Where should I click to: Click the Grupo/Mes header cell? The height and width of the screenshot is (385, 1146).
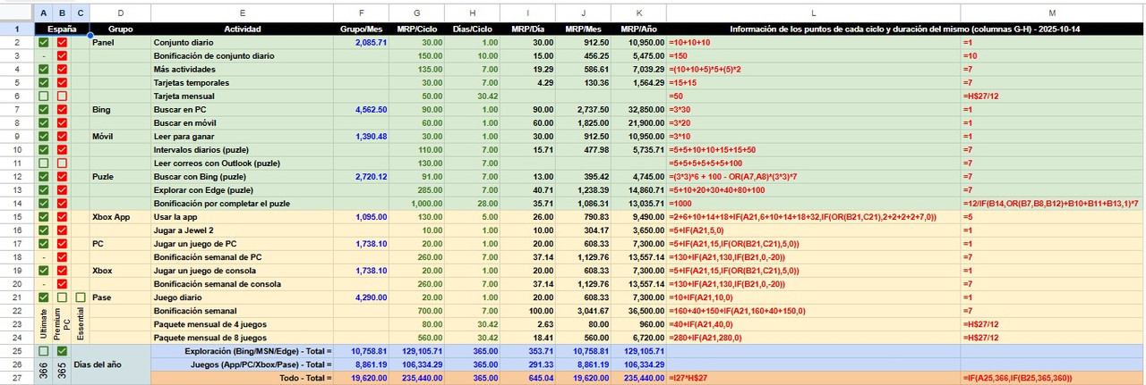coord(361,29)
